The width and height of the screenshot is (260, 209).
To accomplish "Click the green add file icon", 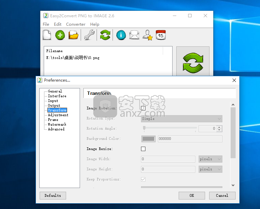I will pyautogui.click(x=60, y=35).
